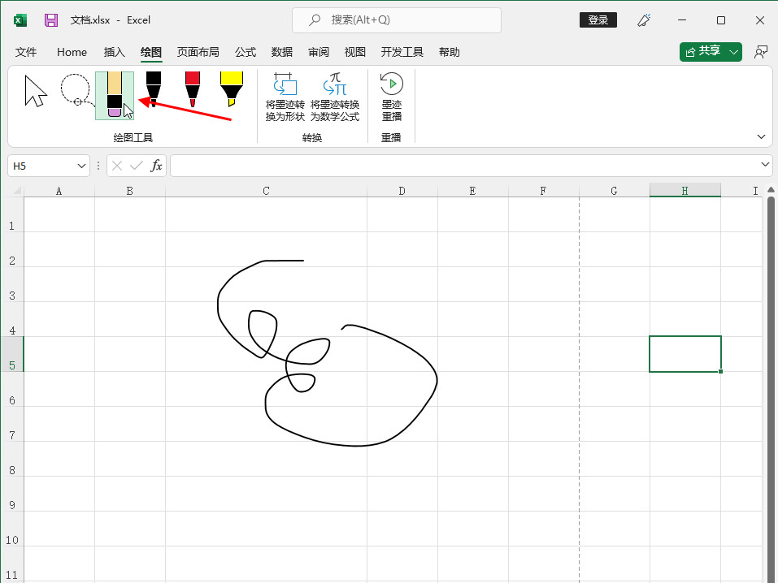The width and height of the screenshot is (778, 583).
Task: Open the coming-soon features pen icon
Action: click(644, 20)
